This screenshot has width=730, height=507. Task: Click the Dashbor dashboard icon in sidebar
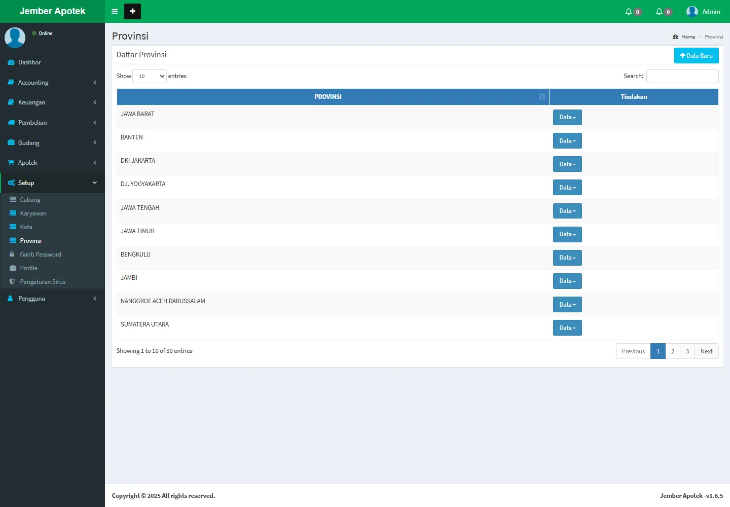coord(11,62)
